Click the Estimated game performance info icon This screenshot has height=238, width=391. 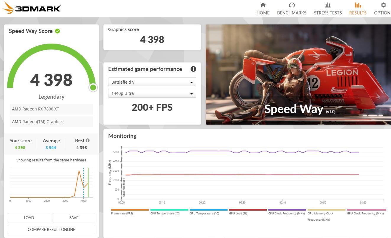tap(193, 69)
